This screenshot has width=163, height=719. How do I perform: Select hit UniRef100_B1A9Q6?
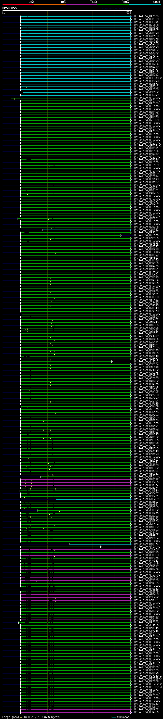tap(146, 28)
